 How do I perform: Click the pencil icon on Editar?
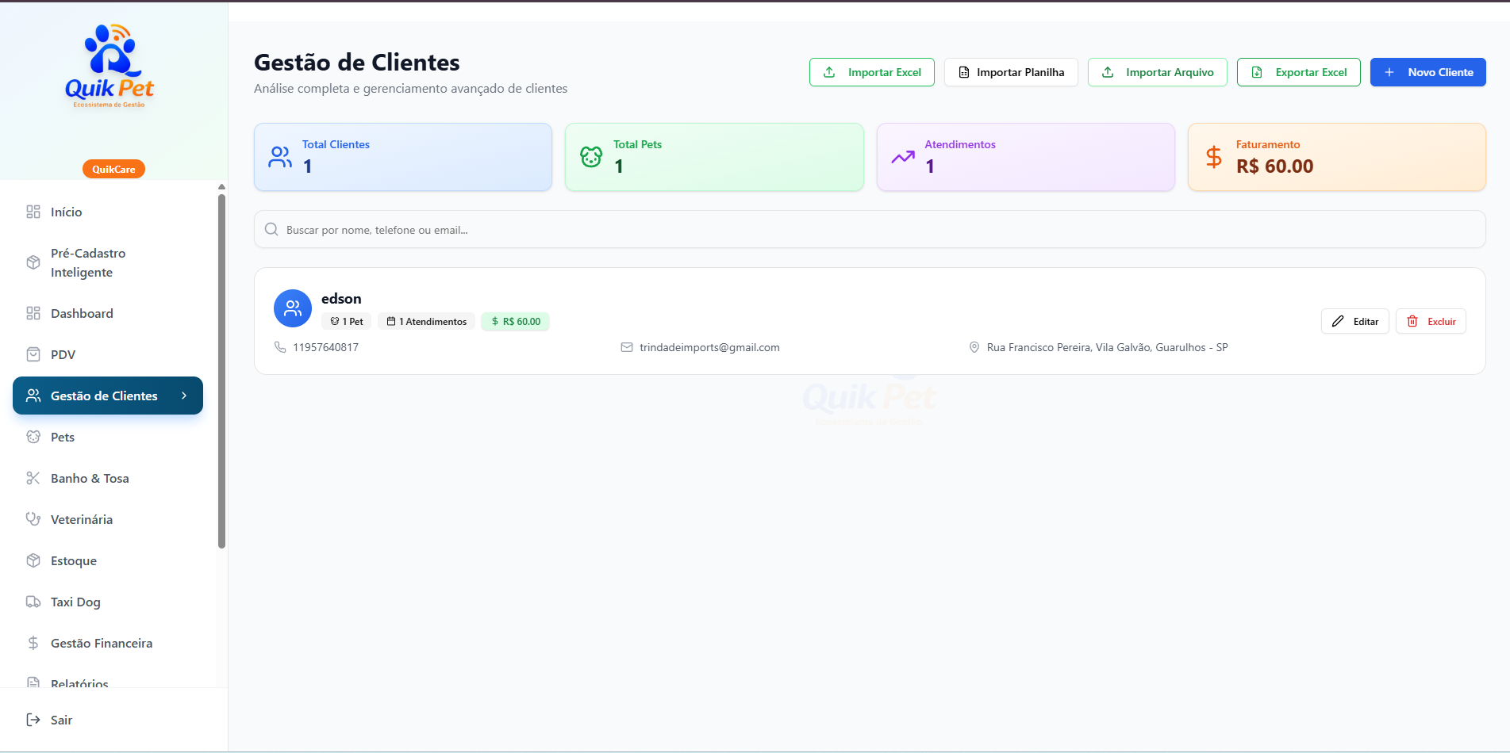click(1338, 321)
